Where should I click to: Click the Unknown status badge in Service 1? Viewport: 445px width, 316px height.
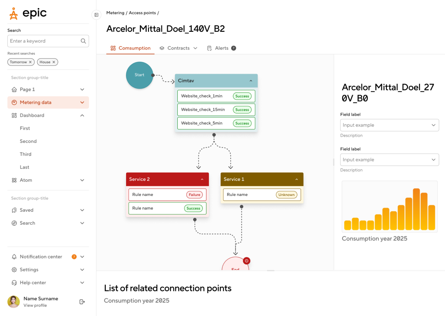click(287, 195)
